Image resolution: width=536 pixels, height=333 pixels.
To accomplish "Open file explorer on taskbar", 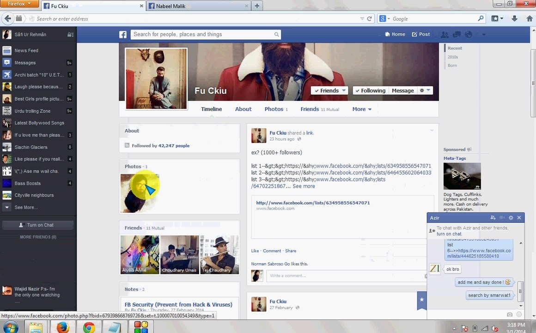I will [36, 327].
